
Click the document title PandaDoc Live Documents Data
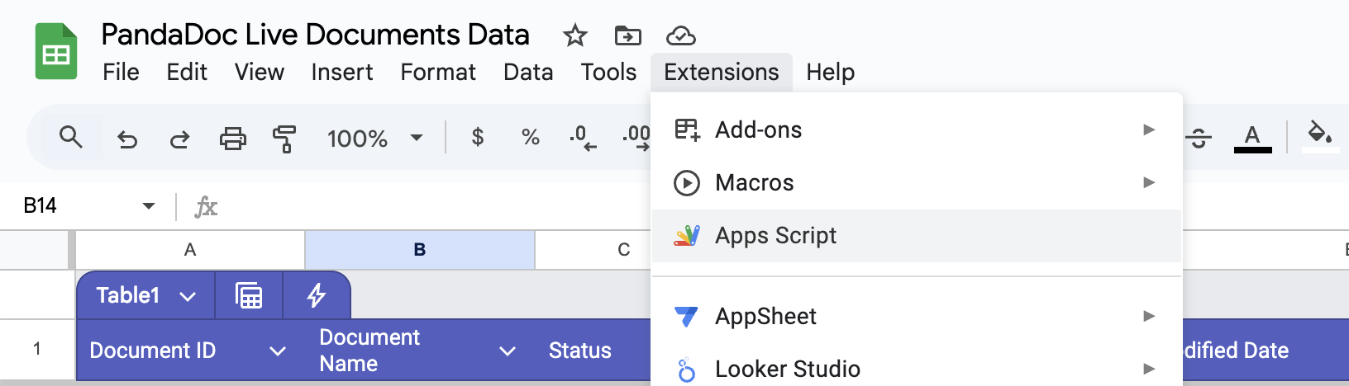(x=315, y=35)
